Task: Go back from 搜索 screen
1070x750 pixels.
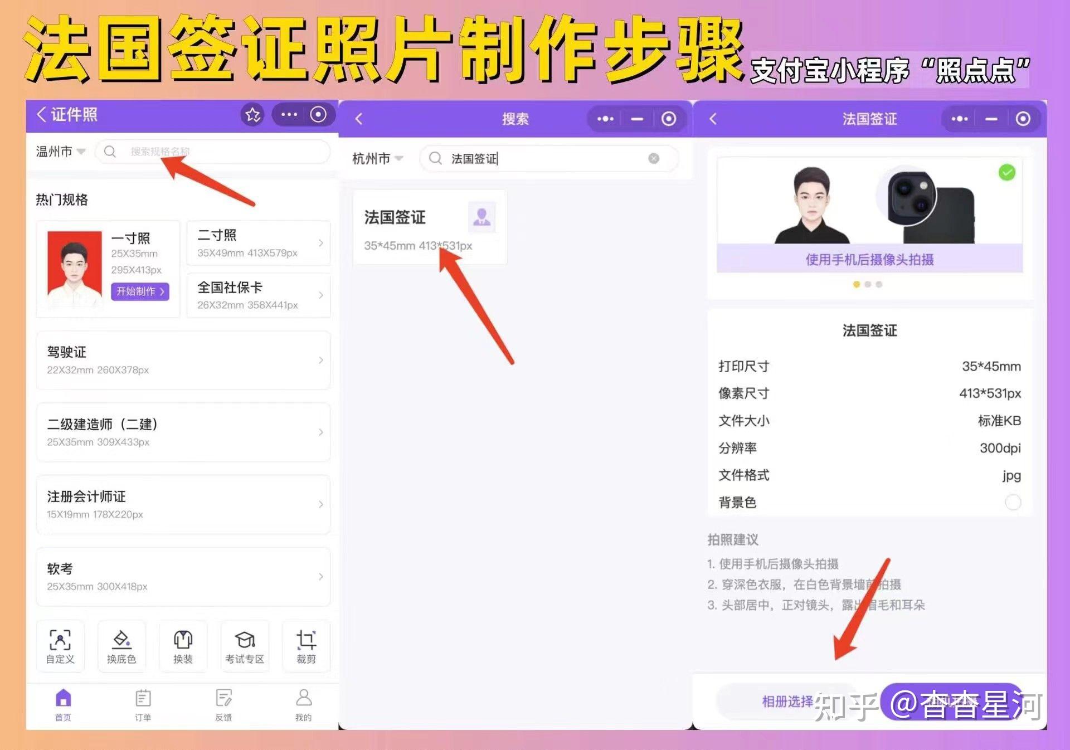Action: pyautogui.click(x=359, y=119)
